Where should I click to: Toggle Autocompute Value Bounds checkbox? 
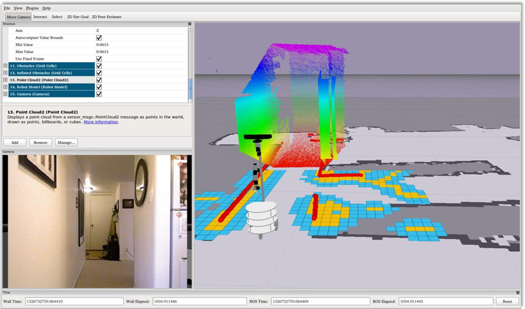pyautogui.click(x=99, y=38)
